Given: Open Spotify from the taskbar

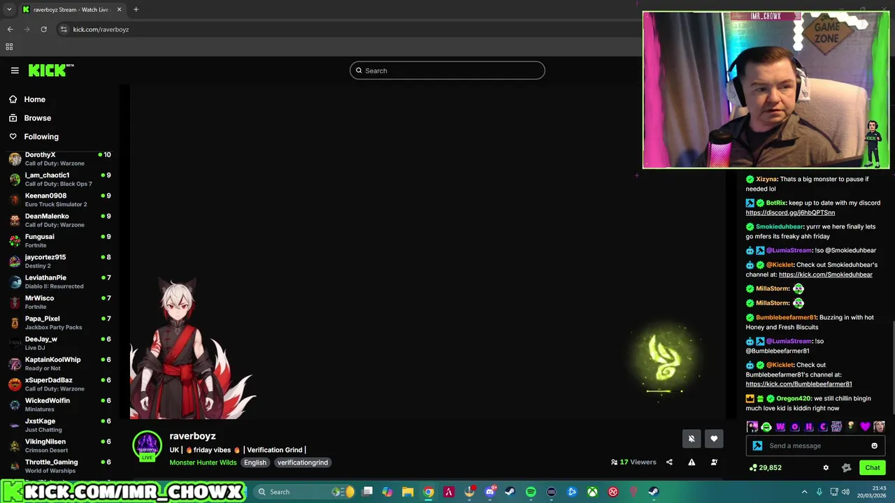Looking at the screenshot, I should [x=531, y=492].
